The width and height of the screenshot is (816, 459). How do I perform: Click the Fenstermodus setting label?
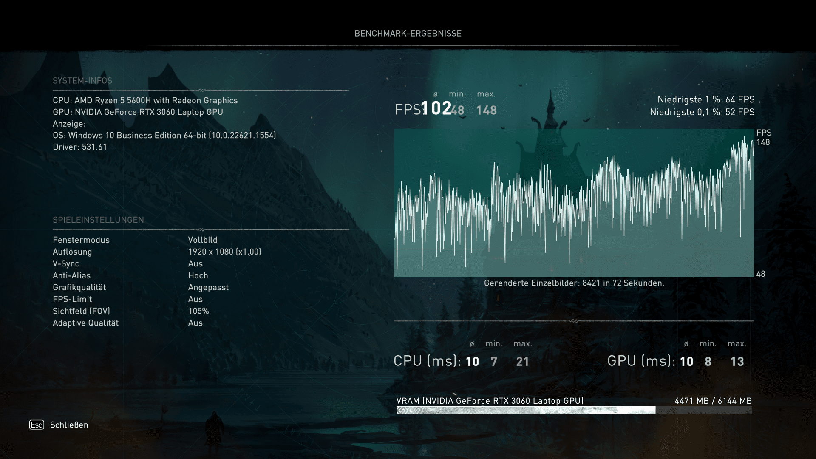click(x=81, y=240)
